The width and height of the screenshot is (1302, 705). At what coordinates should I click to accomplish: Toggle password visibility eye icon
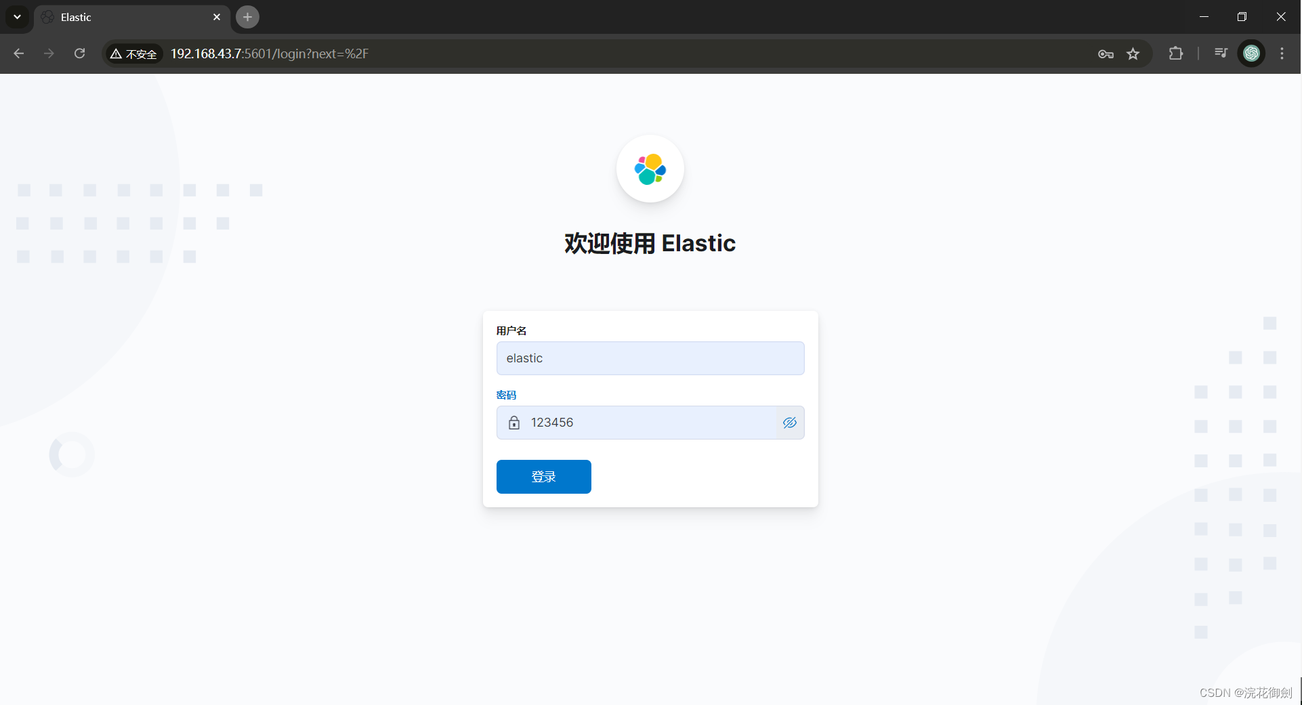coord(790,423)
